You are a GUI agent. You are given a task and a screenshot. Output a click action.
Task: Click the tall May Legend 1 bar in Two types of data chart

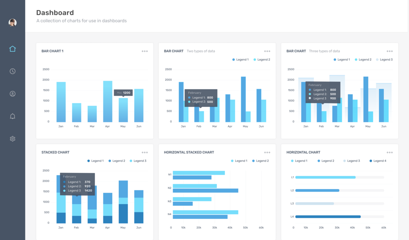click(243, 99)
